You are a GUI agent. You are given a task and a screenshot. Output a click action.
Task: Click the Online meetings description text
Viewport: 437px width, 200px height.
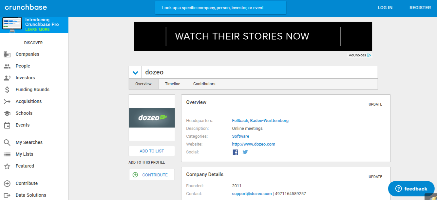pyautogui.click(x=247, y=129)
